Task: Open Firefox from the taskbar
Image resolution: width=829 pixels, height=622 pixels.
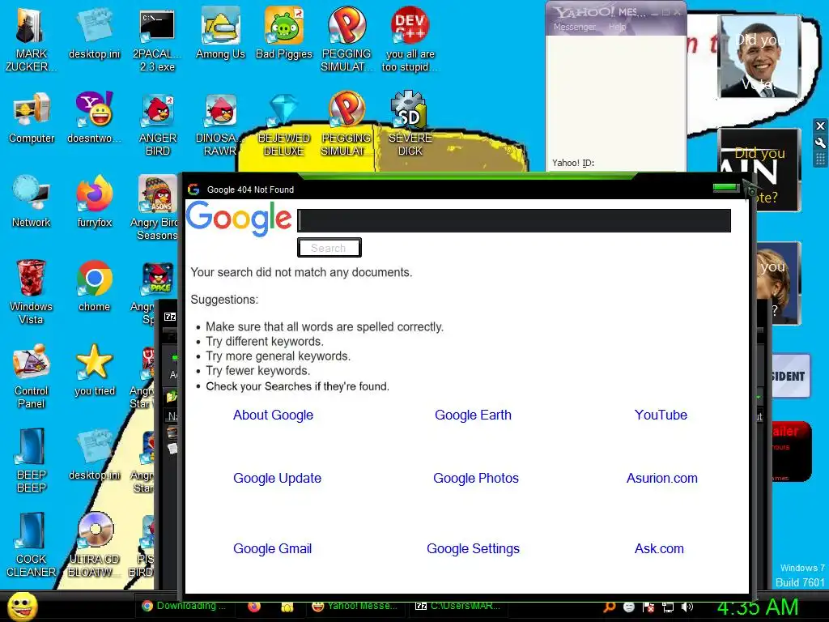Action: 254,607
